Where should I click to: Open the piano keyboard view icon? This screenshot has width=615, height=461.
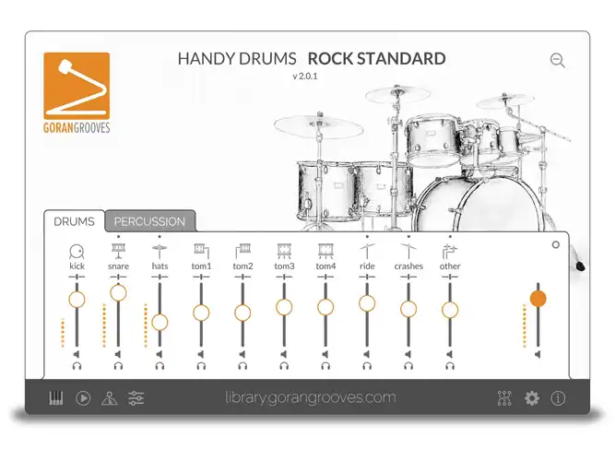point(55,398)
